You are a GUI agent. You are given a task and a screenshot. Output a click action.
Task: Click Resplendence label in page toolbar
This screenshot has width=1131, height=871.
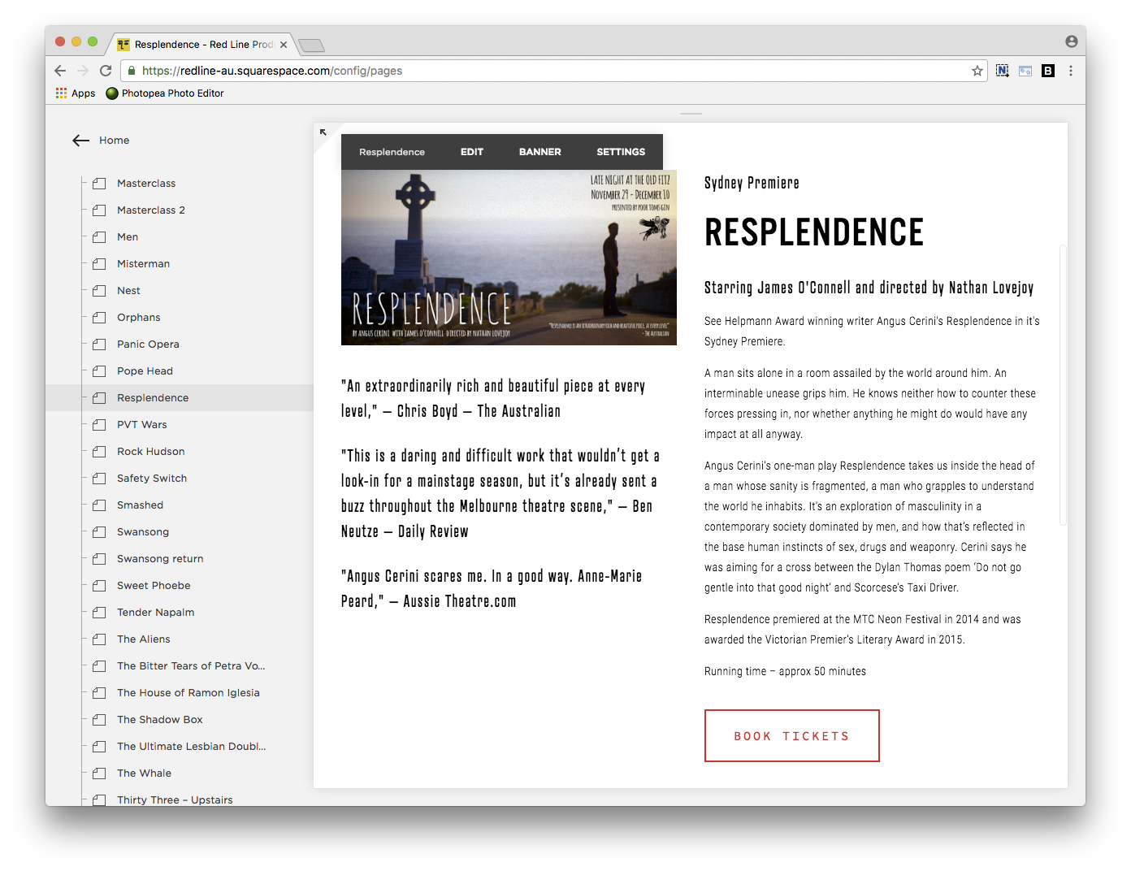392,152
